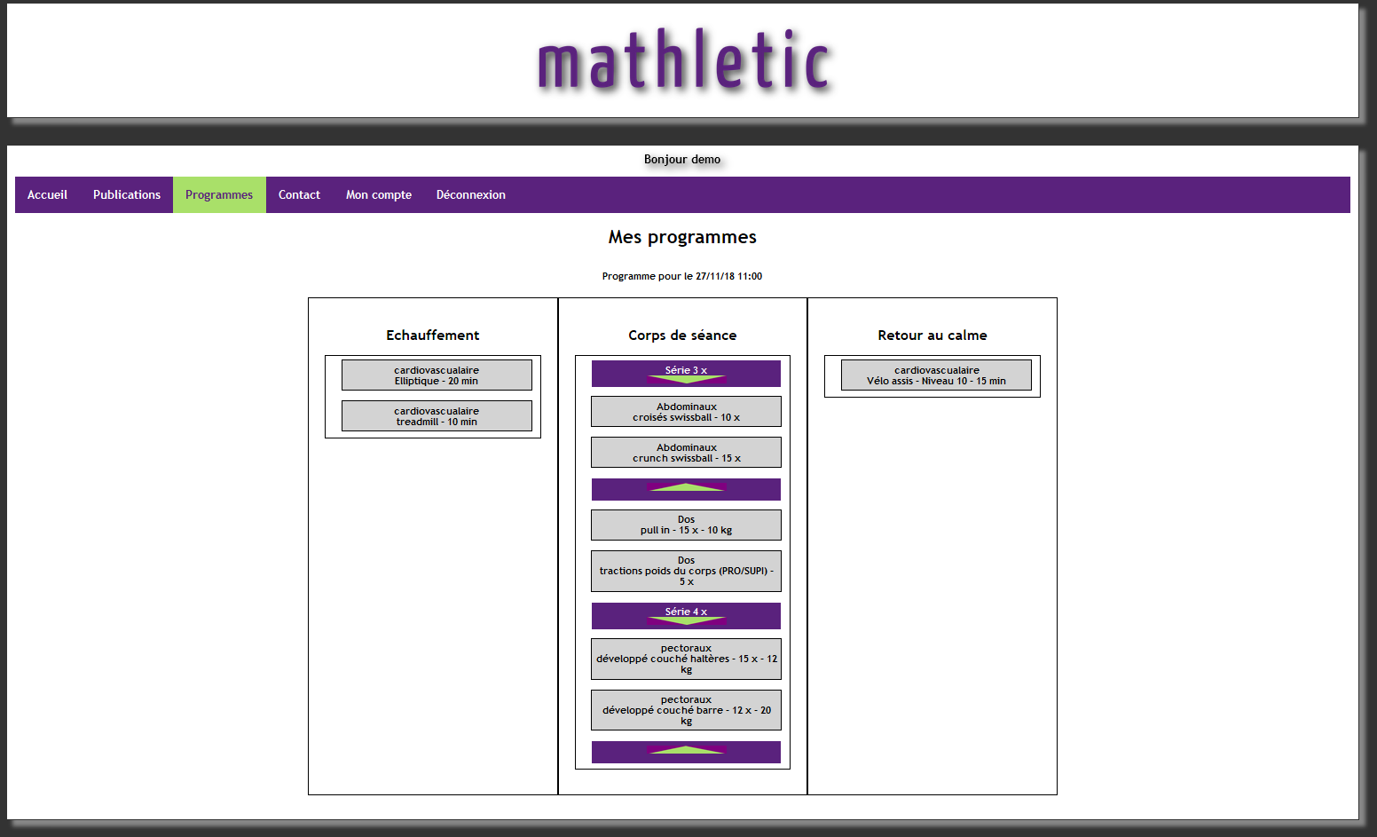Select Abdominaux crunch swissball - 15 x

click(x=686, y=453)
